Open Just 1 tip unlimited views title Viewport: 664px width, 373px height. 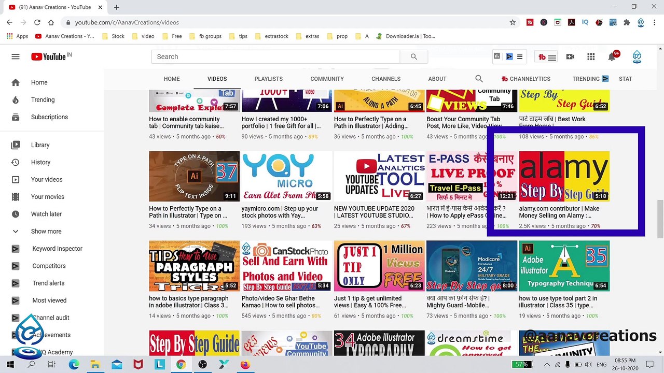coord(370,302)
